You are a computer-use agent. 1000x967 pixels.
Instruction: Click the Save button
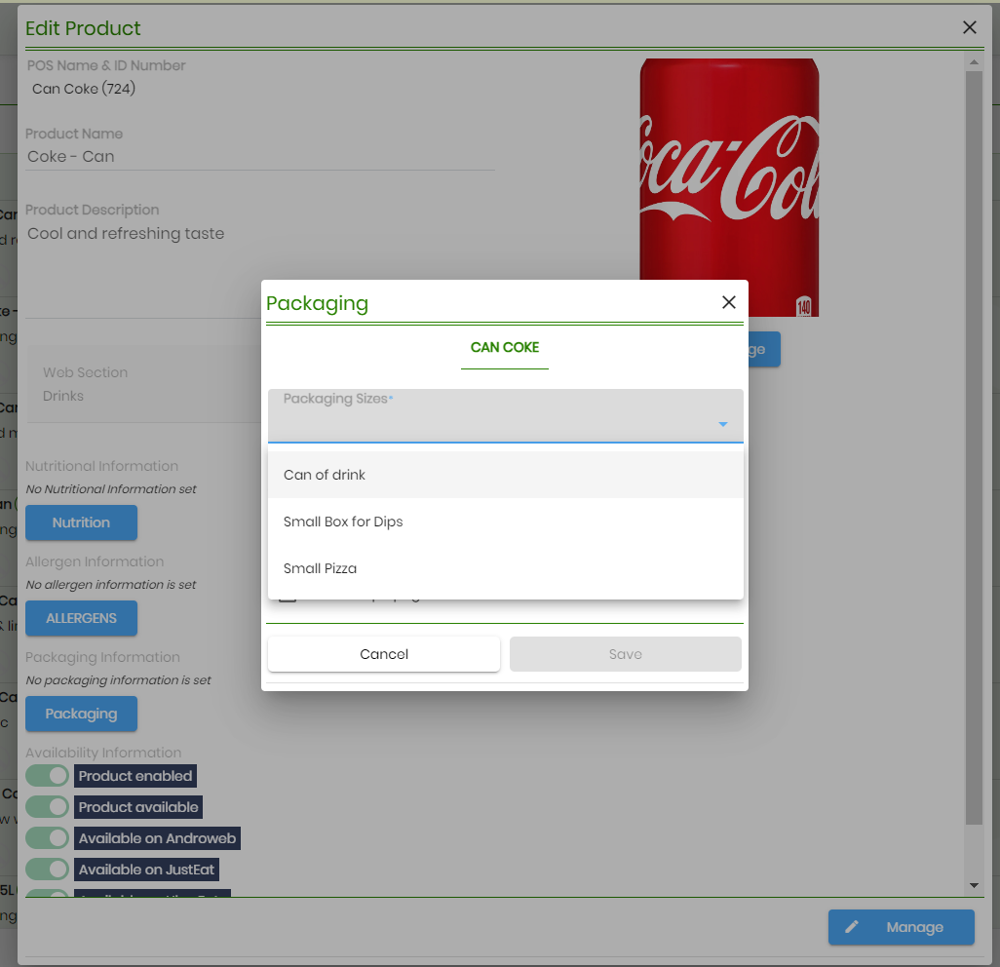point(625,654)
